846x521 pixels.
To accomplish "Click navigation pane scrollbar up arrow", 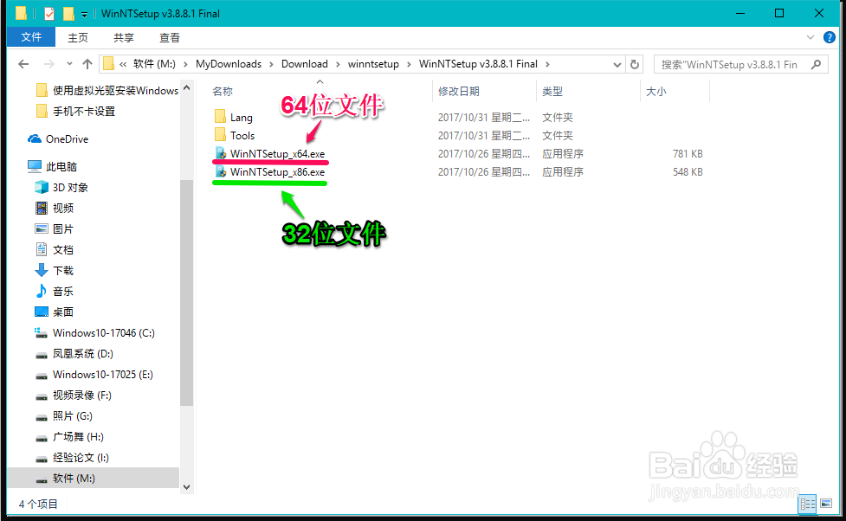I will tap(187, 88).
